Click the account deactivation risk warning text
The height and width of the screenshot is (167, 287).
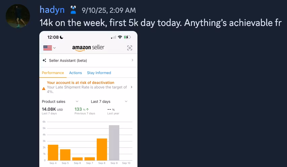point(81,82)
